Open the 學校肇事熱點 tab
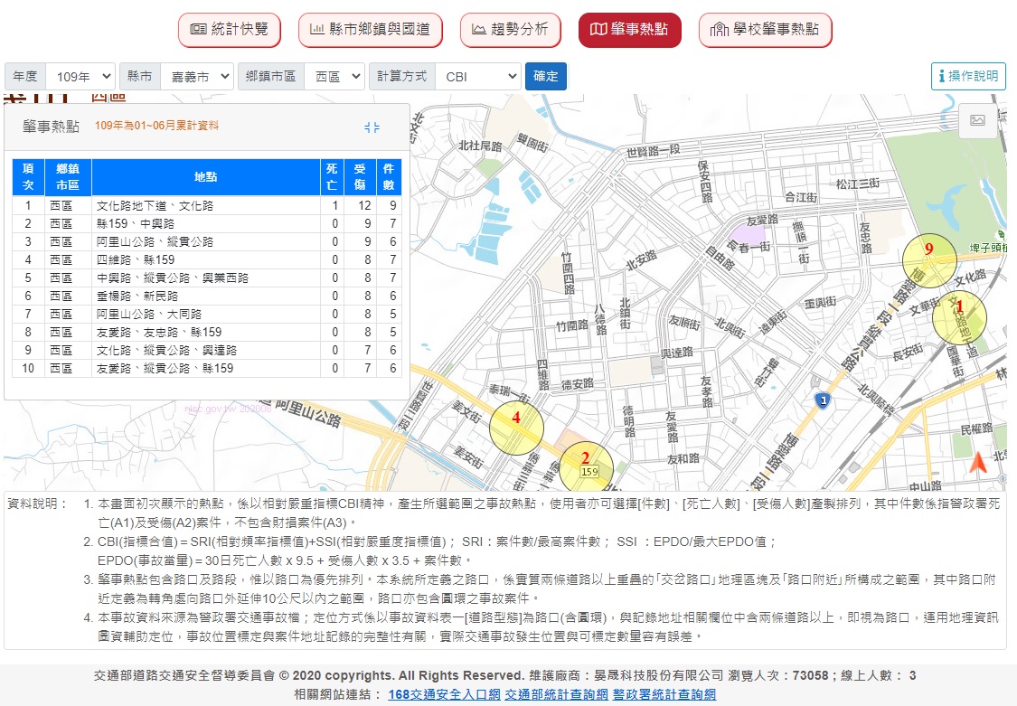This screenshot has width=1017, height=706. 765,30
